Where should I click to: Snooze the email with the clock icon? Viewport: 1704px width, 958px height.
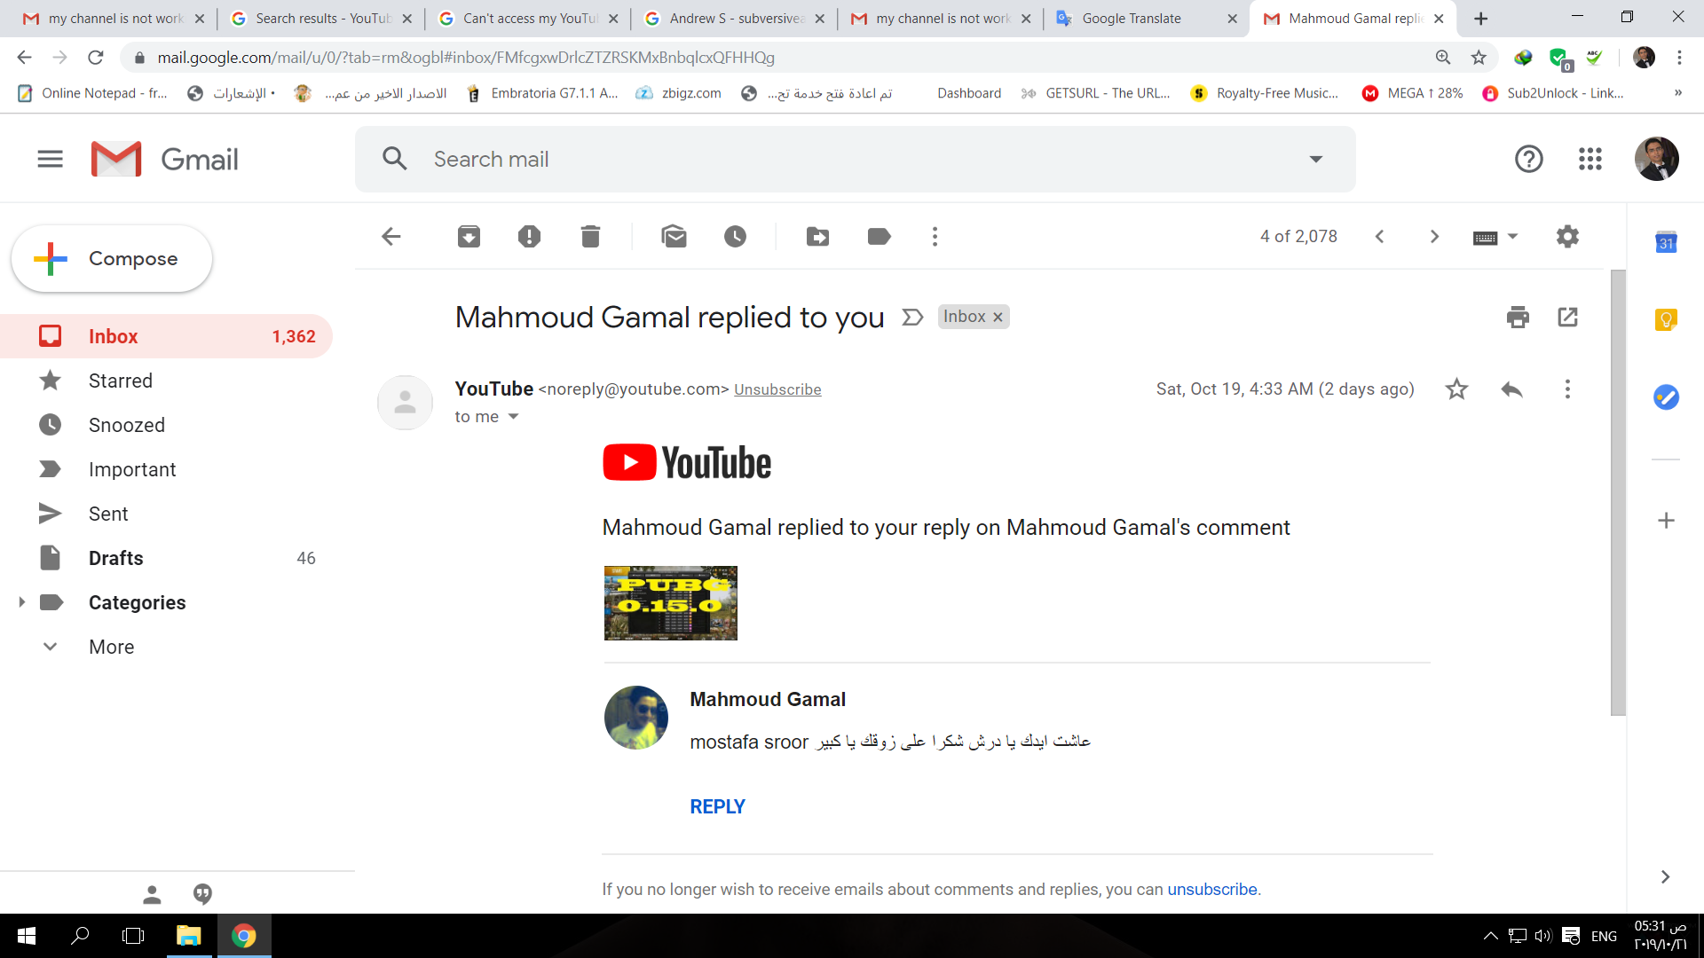[735, 237]
